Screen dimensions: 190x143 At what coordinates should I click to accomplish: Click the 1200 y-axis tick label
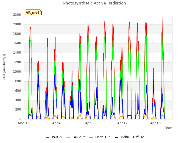(x=17, y=62)
